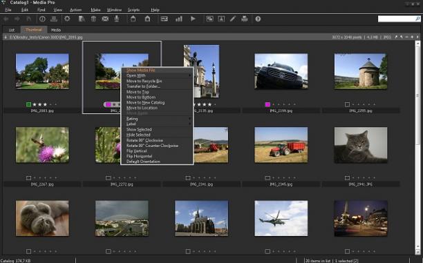Select Default Orientation
This screenshot has width=423, height=263.
coord(156,162)
